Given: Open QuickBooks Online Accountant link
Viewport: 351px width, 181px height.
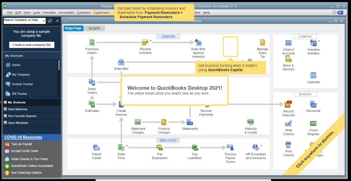Looking at the screenshot, I should click(x=32, y=166).
